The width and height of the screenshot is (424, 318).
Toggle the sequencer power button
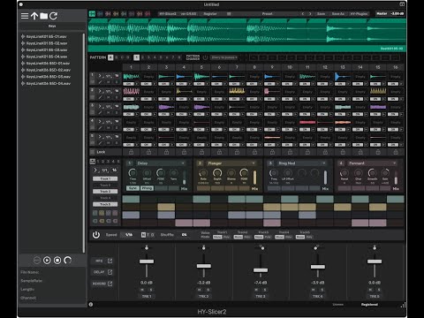tap(96, 235)
